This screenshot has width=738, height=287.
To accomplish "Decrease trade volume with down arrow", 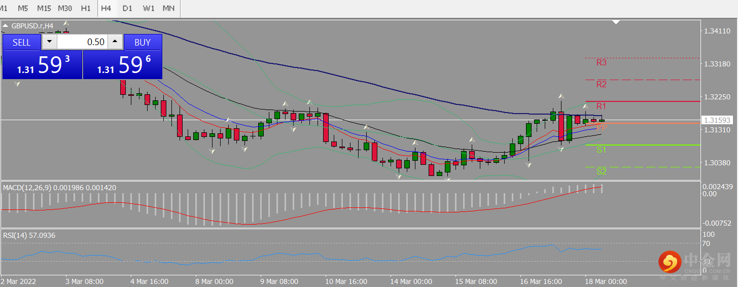I will pyautogui.click(x=49, y=42).
